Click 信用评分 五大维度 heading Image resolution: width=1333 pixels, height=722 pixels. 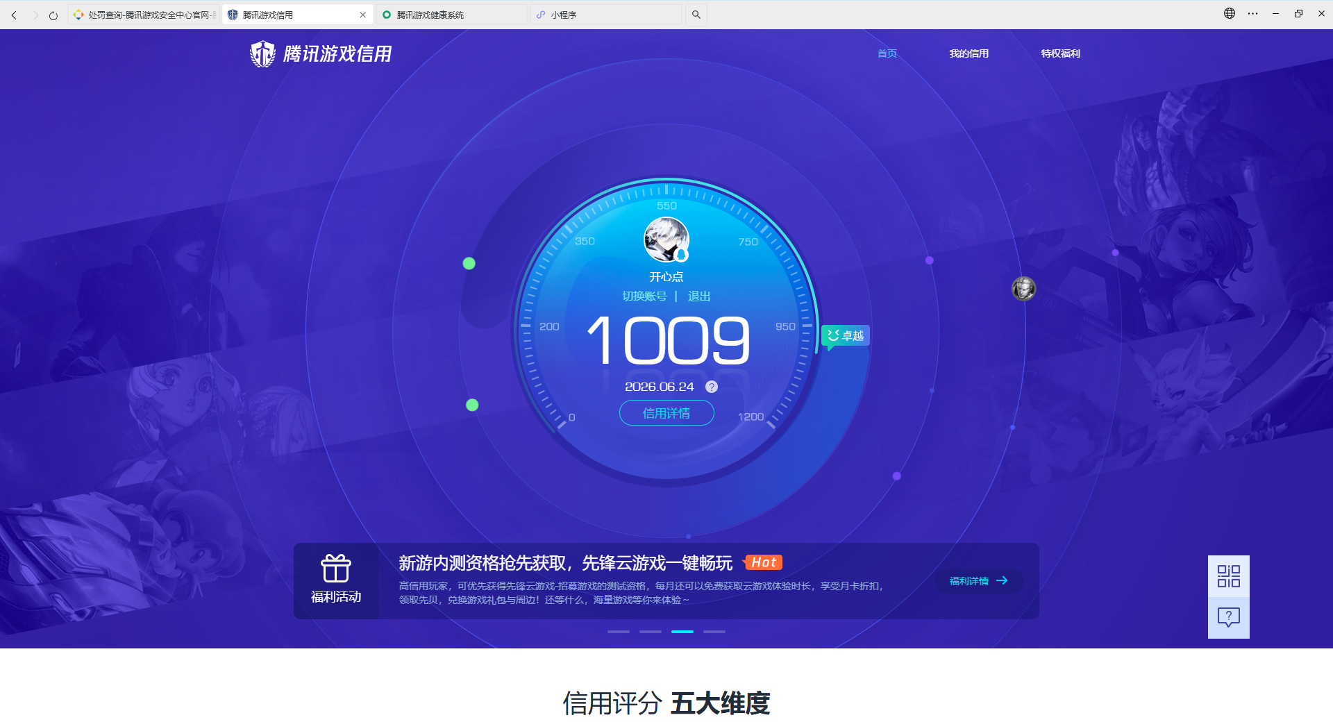[666, 703]
